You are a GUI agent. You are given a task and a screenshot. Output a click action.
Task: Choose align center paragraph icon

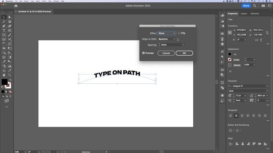(x=236, y=116)
